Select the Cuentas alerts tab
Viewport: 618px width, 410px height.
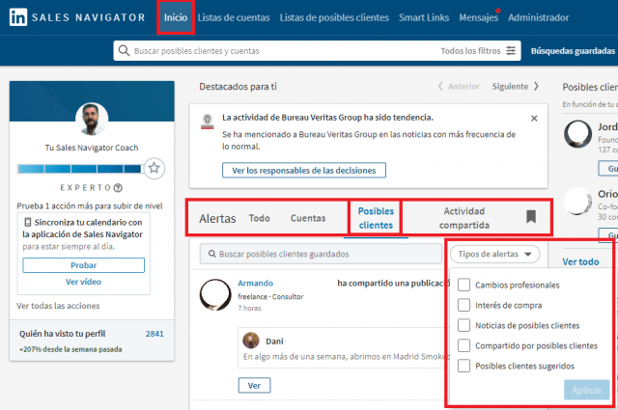tap(308, 218)
